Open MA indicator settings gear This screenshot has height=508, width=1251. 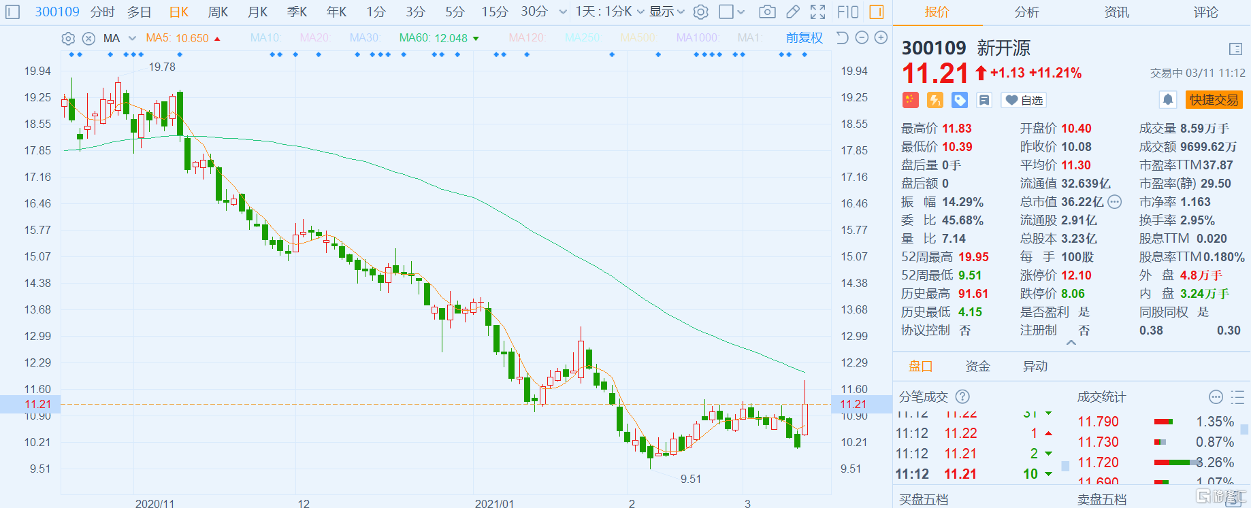point(68,39)
